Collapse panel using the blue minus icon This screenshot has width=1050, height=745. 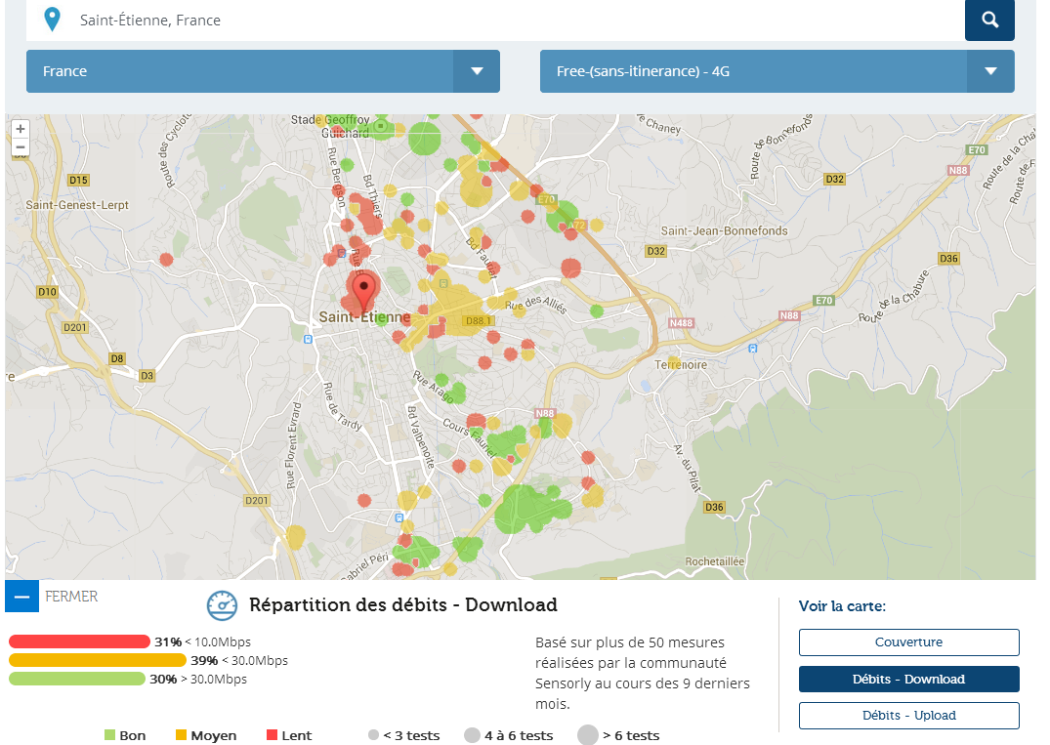point(21,596)
